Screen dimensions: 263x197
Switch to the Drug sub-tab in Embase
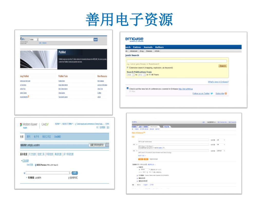click(x=142, y=51)
